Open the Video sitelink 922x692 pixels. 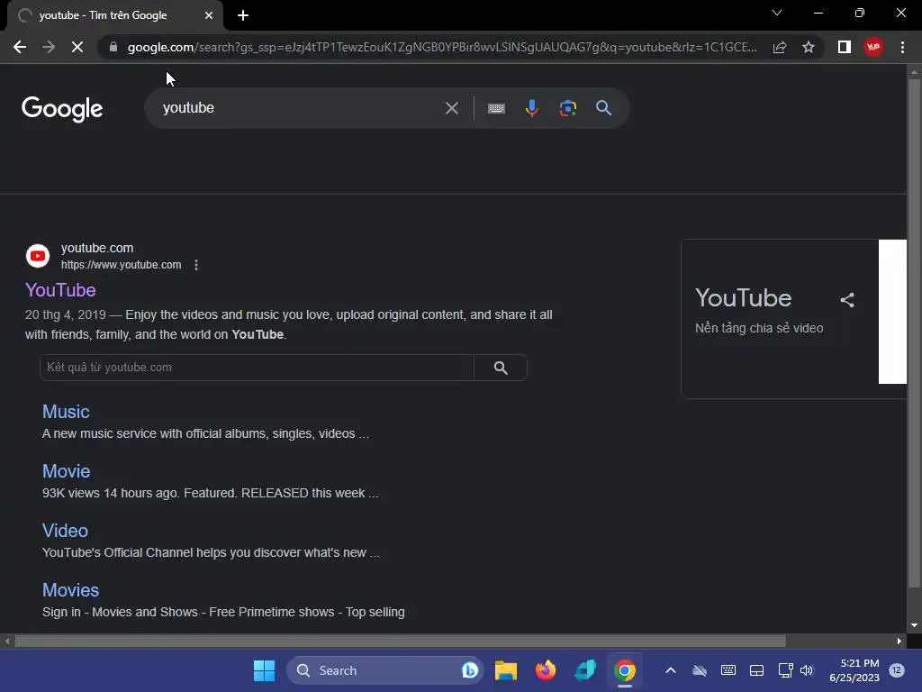tap(65, 531)
